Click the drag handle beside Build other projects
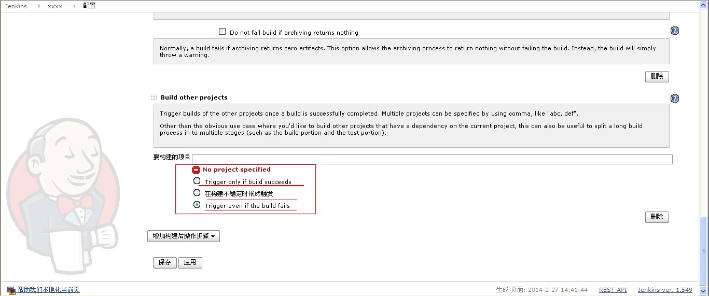The width and height of the screenshot is (709, 296). (154, 97)
